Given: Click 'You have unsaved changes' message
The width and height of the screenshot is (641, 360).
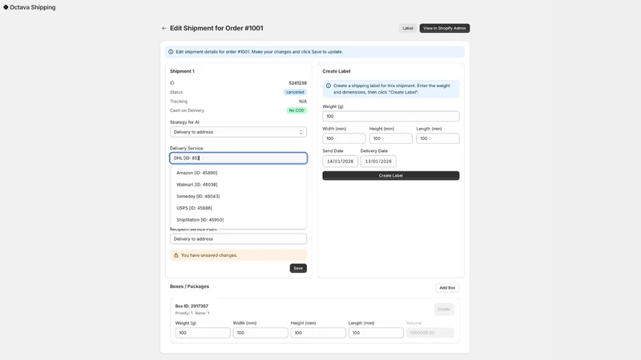Looking at the screenshot, I should [x=209, y=255].
